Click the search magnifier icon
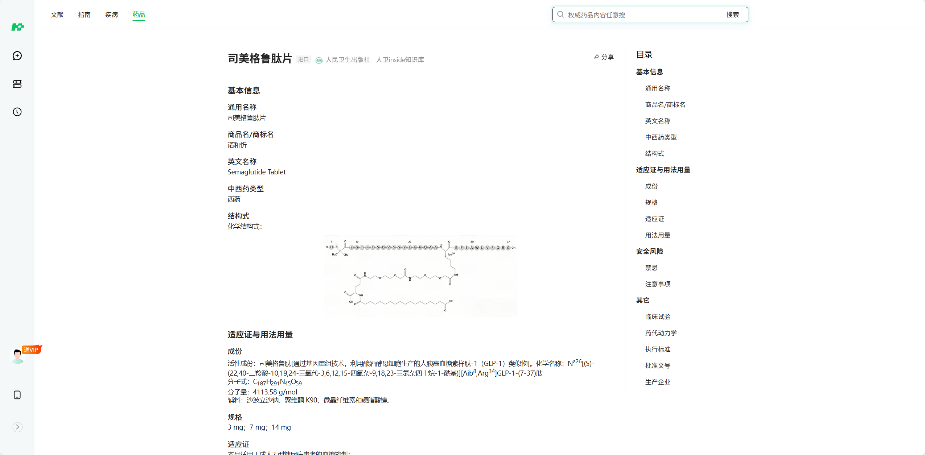925x455 pixels. [x=560, y=15]
